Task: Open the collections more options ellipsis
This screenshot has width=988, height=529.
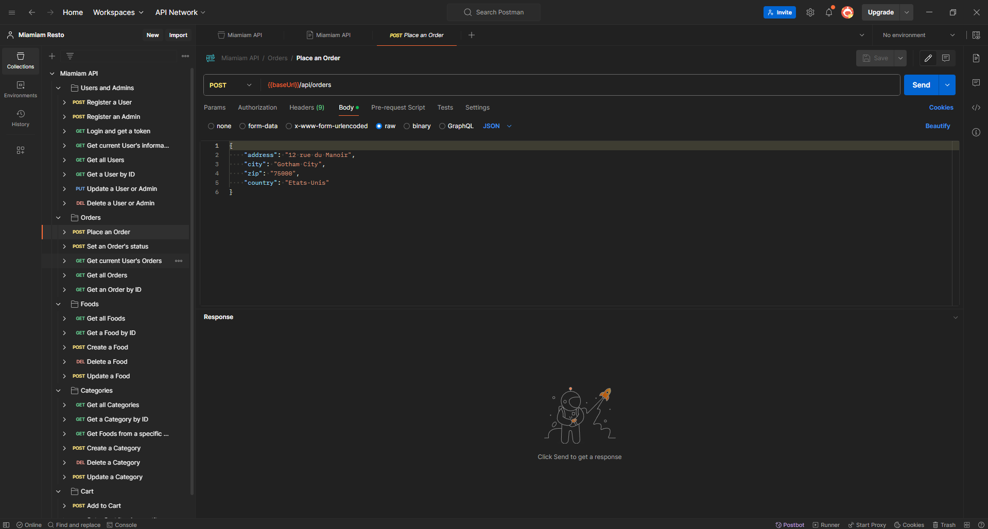Action: 185,56
